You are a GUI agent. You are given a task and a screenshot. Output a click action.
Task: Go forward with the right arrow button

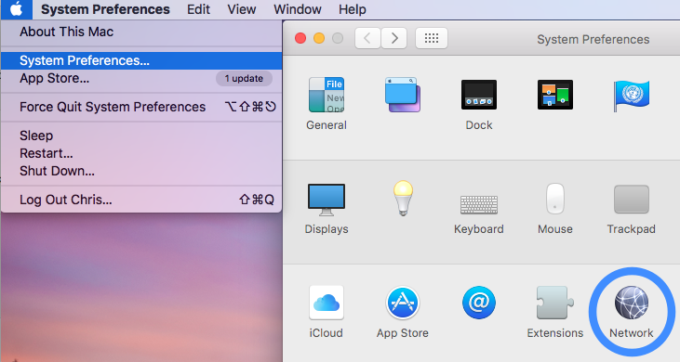click(393, 38)
